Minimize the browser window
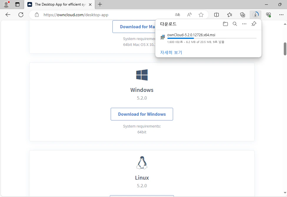 [x=266, y=4]
